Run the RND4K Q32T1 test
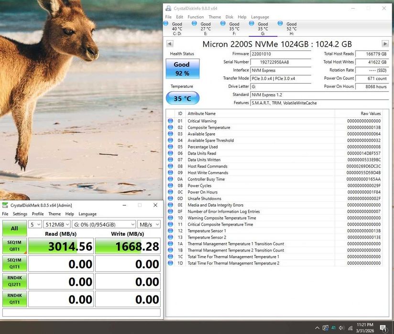 14,281
